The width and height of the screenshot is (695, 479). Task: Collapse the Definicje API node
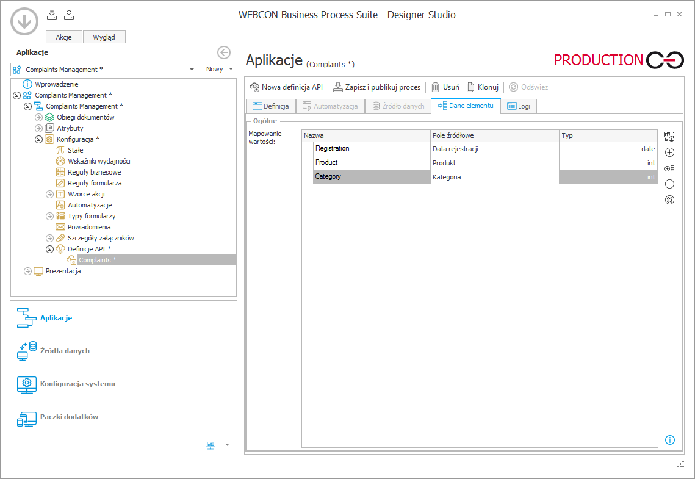click(49, 249)
